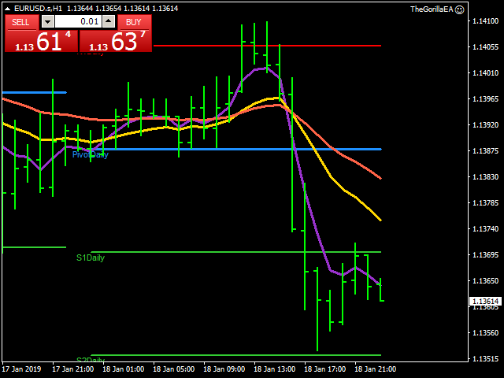Click the 1.13830 price scale label
The height and width of the screenshot is (378, 504).
click(485, 176)
